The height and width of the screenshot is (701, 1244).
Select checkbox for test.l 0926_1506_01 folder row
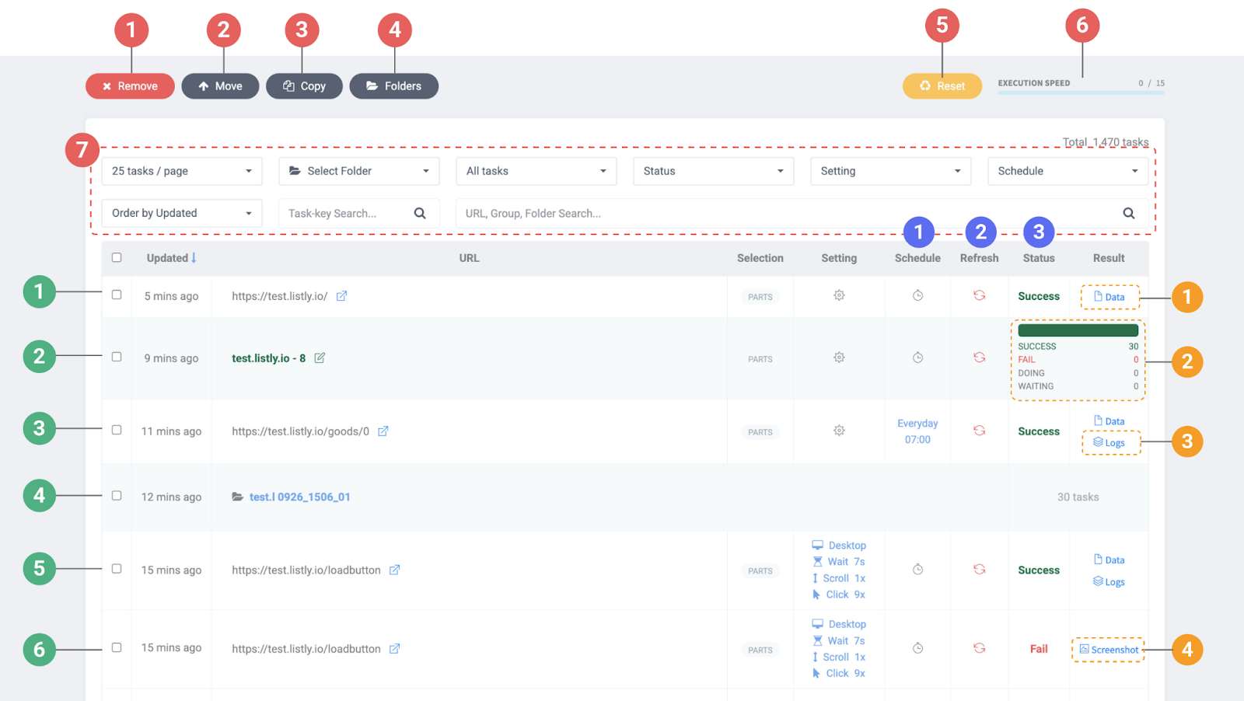tap(117, 496)
